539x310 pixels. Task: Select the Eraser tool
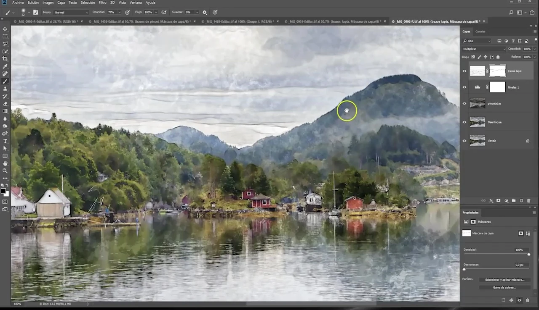click(x=5, y=104)
